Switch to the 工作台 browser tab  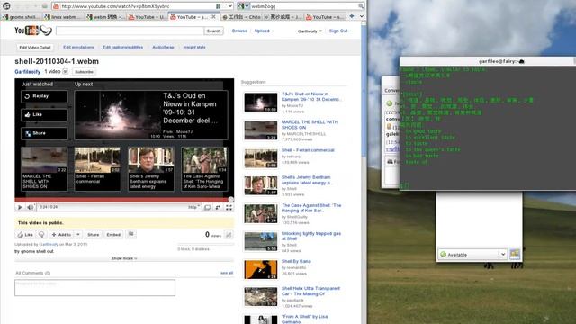(x=241, y=17)
